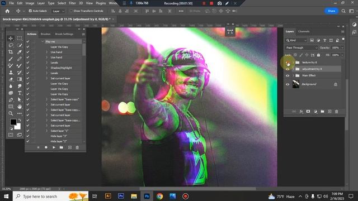358x201 pixels.
Task: Begin recording in the Actions panel
Action: 46,147
